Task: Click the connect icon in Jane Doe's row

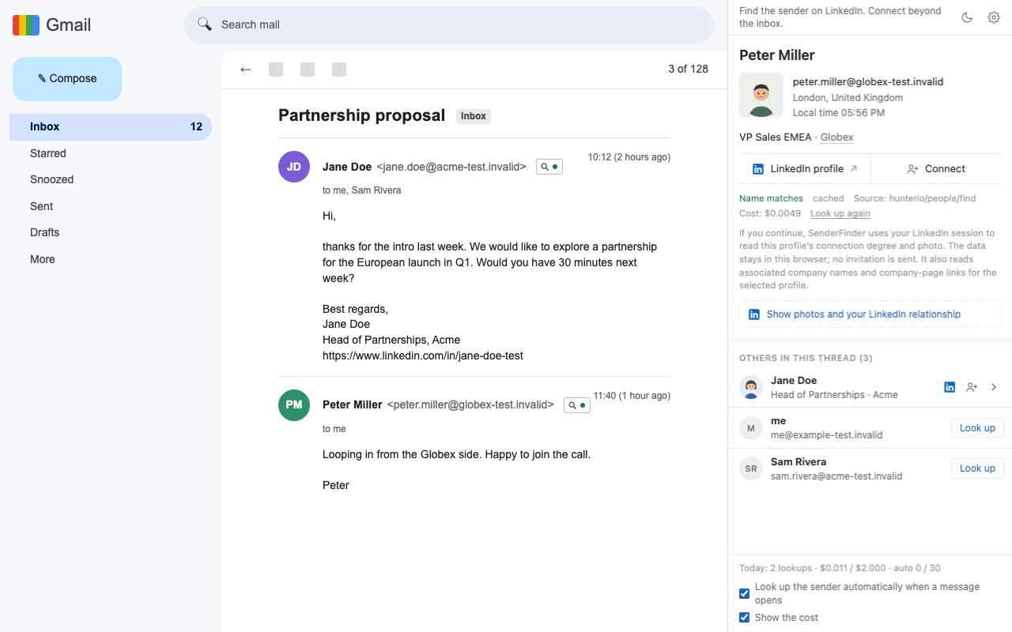Action: click(x=972, y=387)
